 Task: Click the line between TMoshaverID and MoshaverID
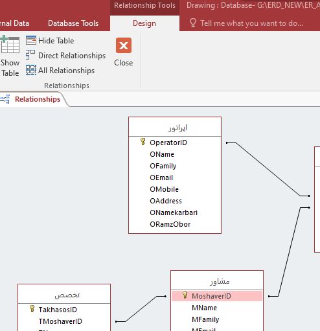point(141,309)
